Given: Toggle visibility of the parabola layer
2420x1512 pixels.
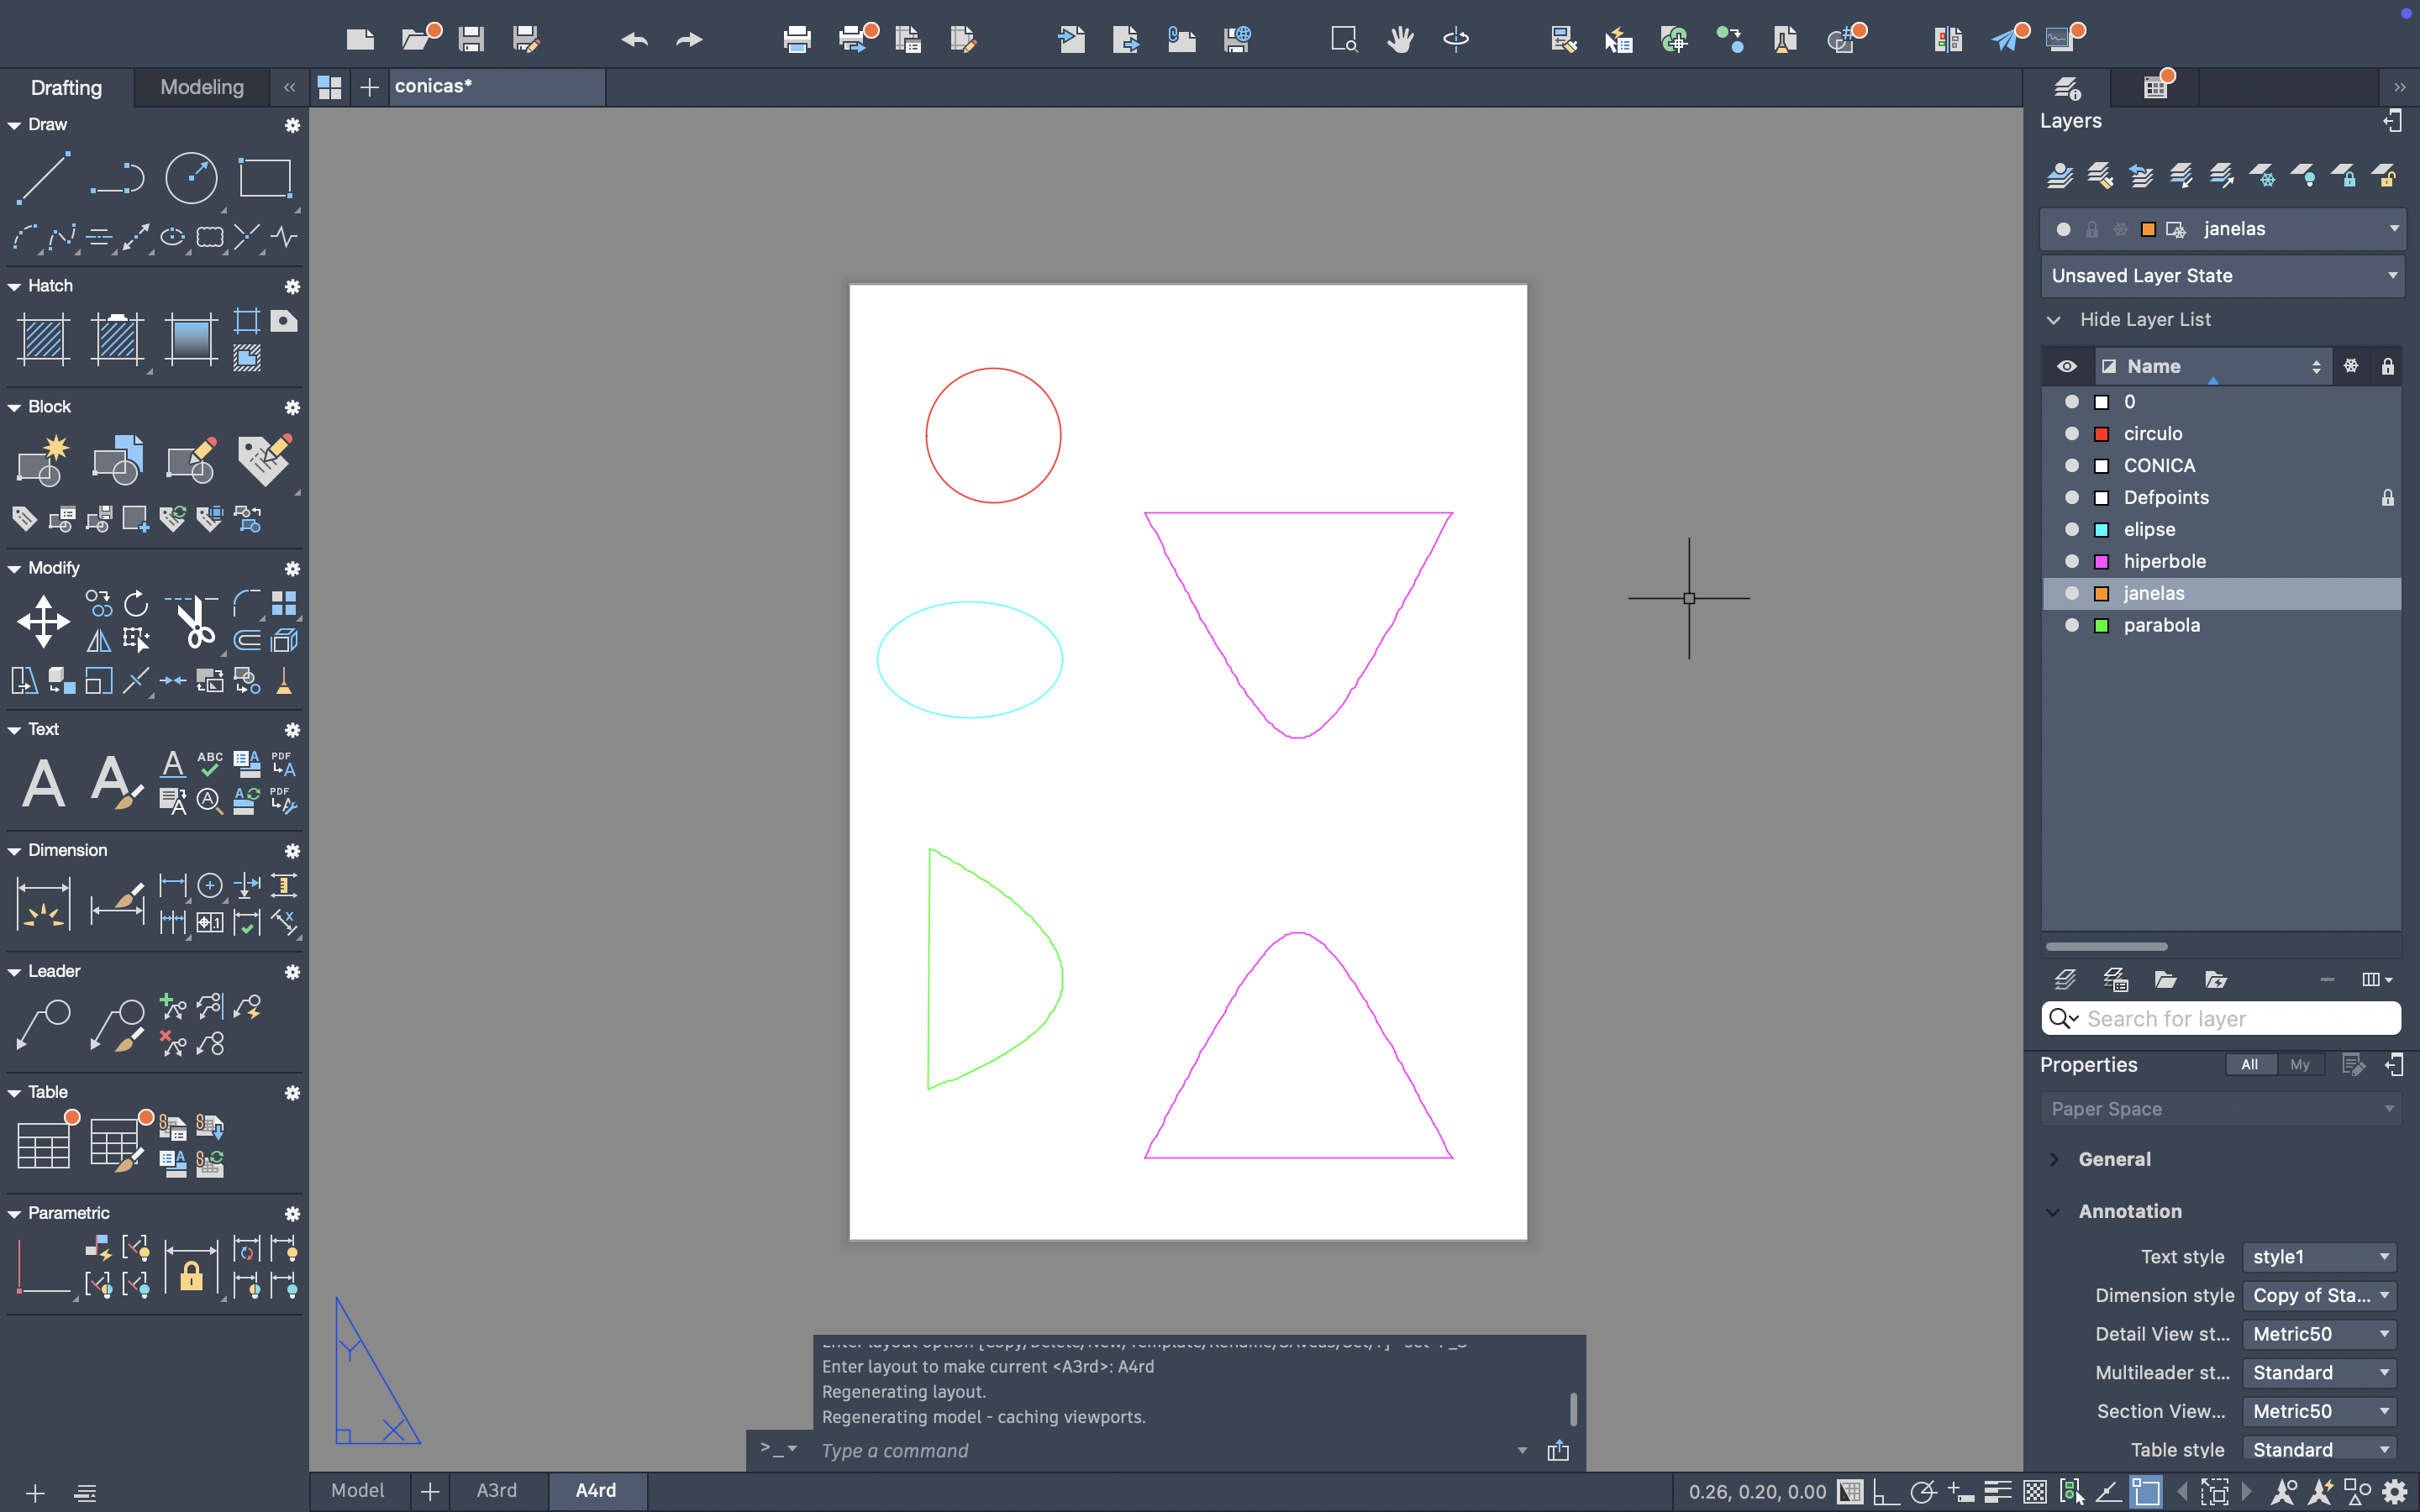Looking at the screenshot, I should (x=2071, y=626).
